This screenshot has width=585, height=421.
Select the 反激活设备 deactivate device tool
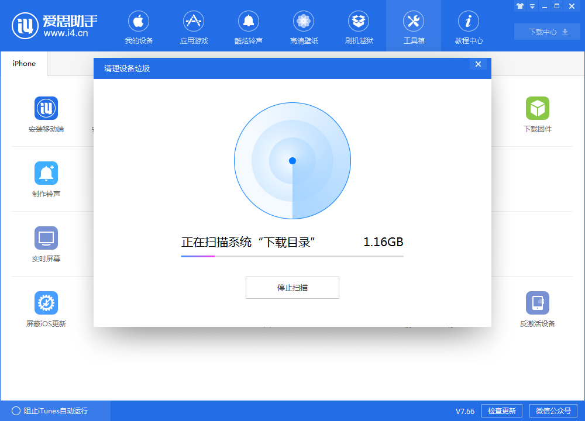(538, 308)
